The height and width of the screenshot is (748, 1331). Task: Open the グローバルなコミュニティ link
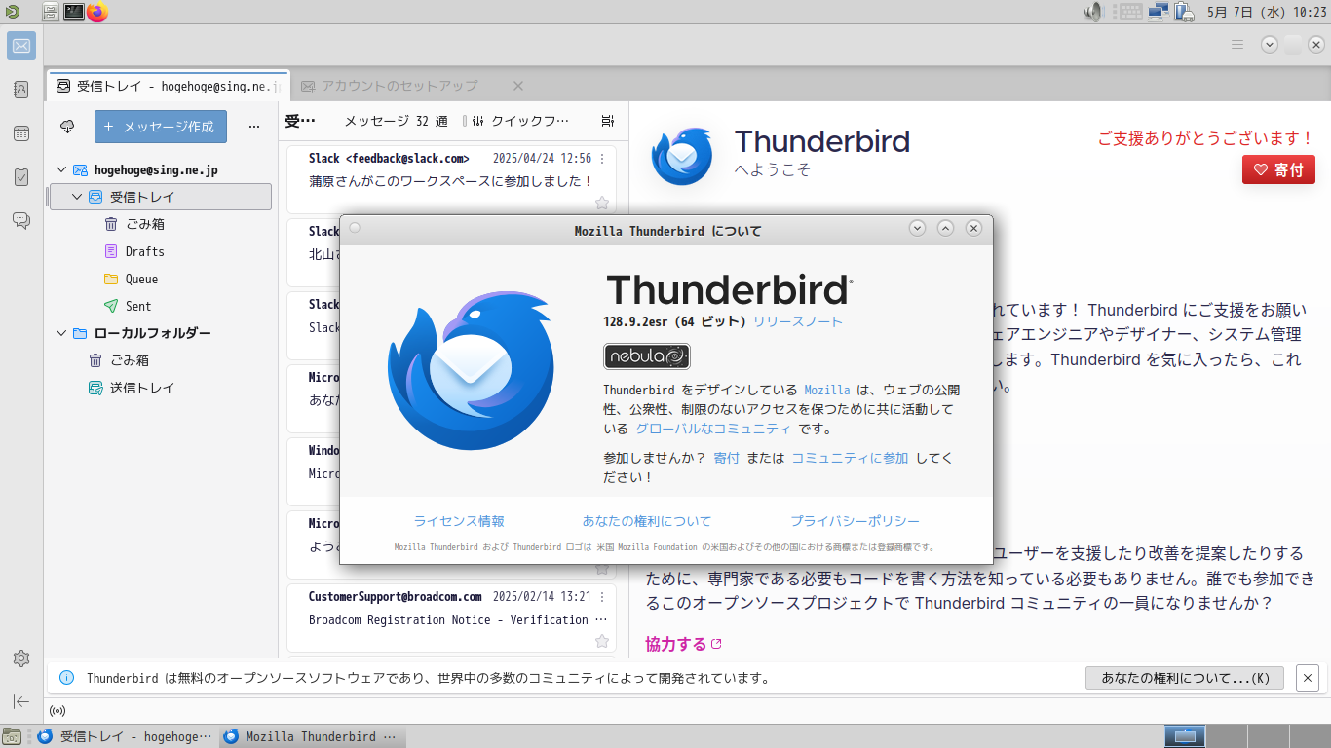tap(713, 429)
